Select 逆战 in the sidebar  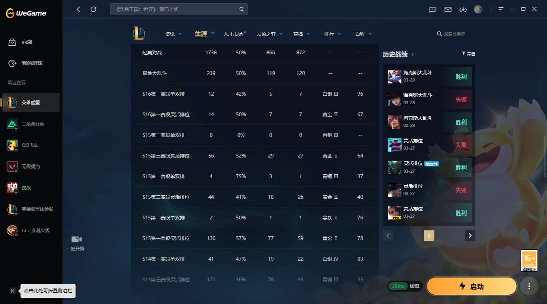tap(31, 188)
